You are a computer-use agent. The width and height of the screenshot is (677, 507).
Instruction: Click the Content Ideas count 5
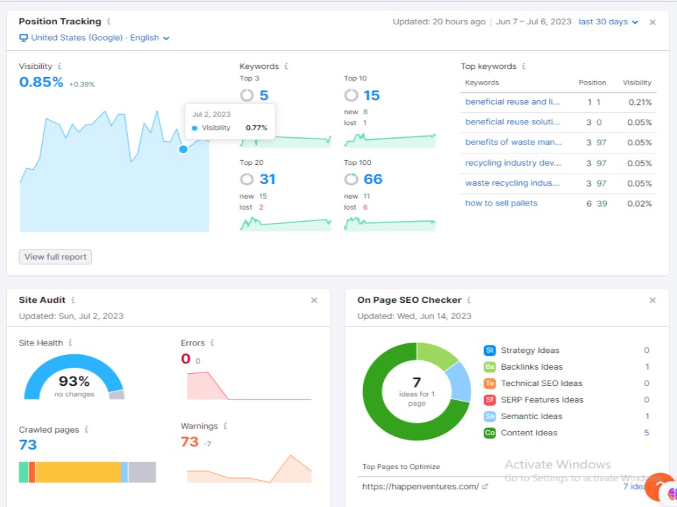pos(647,433)
